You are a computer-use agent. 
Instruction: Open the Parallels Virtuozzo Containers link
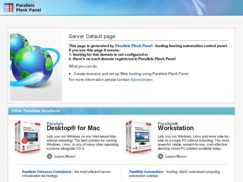click(47, 172)
